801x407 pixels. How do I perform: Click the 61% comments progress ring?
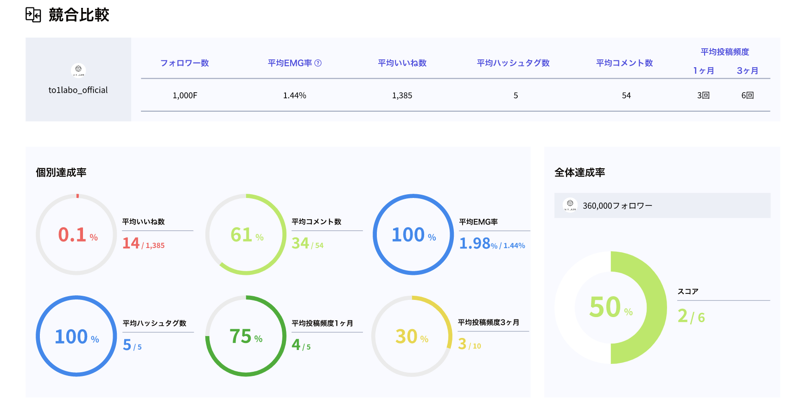point(246,235)
